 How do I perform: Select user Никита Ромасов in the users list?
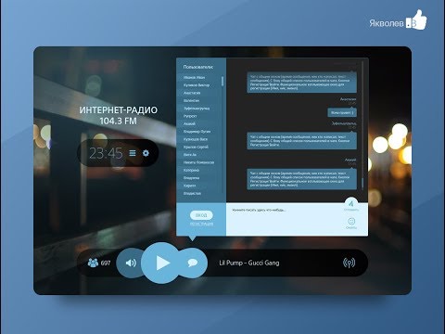point(198,162)
